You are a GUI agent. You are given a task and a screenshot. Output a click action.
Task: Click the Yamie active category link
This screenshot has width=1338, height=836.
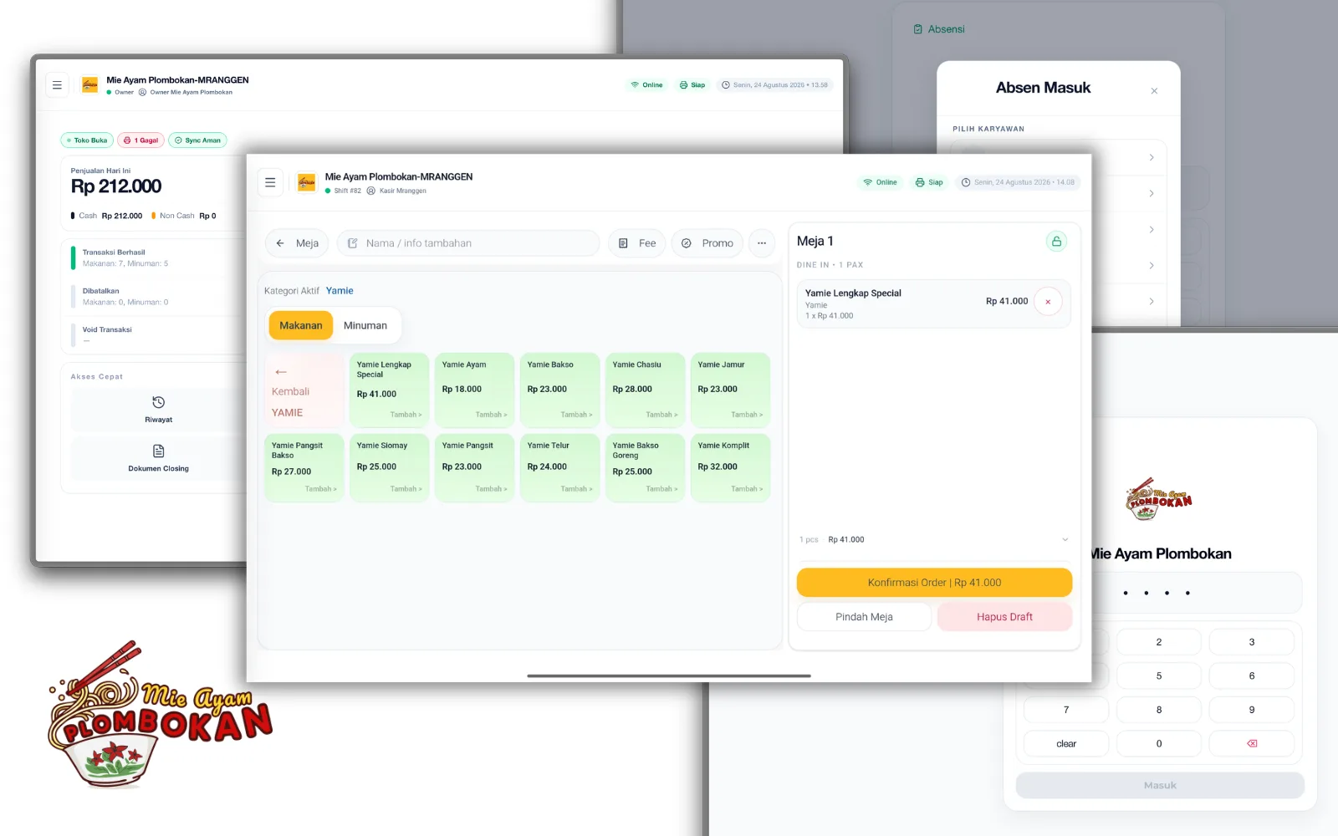click(x=340, y=291)
